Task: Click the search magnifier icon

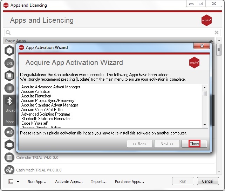Action: (8, 32)
